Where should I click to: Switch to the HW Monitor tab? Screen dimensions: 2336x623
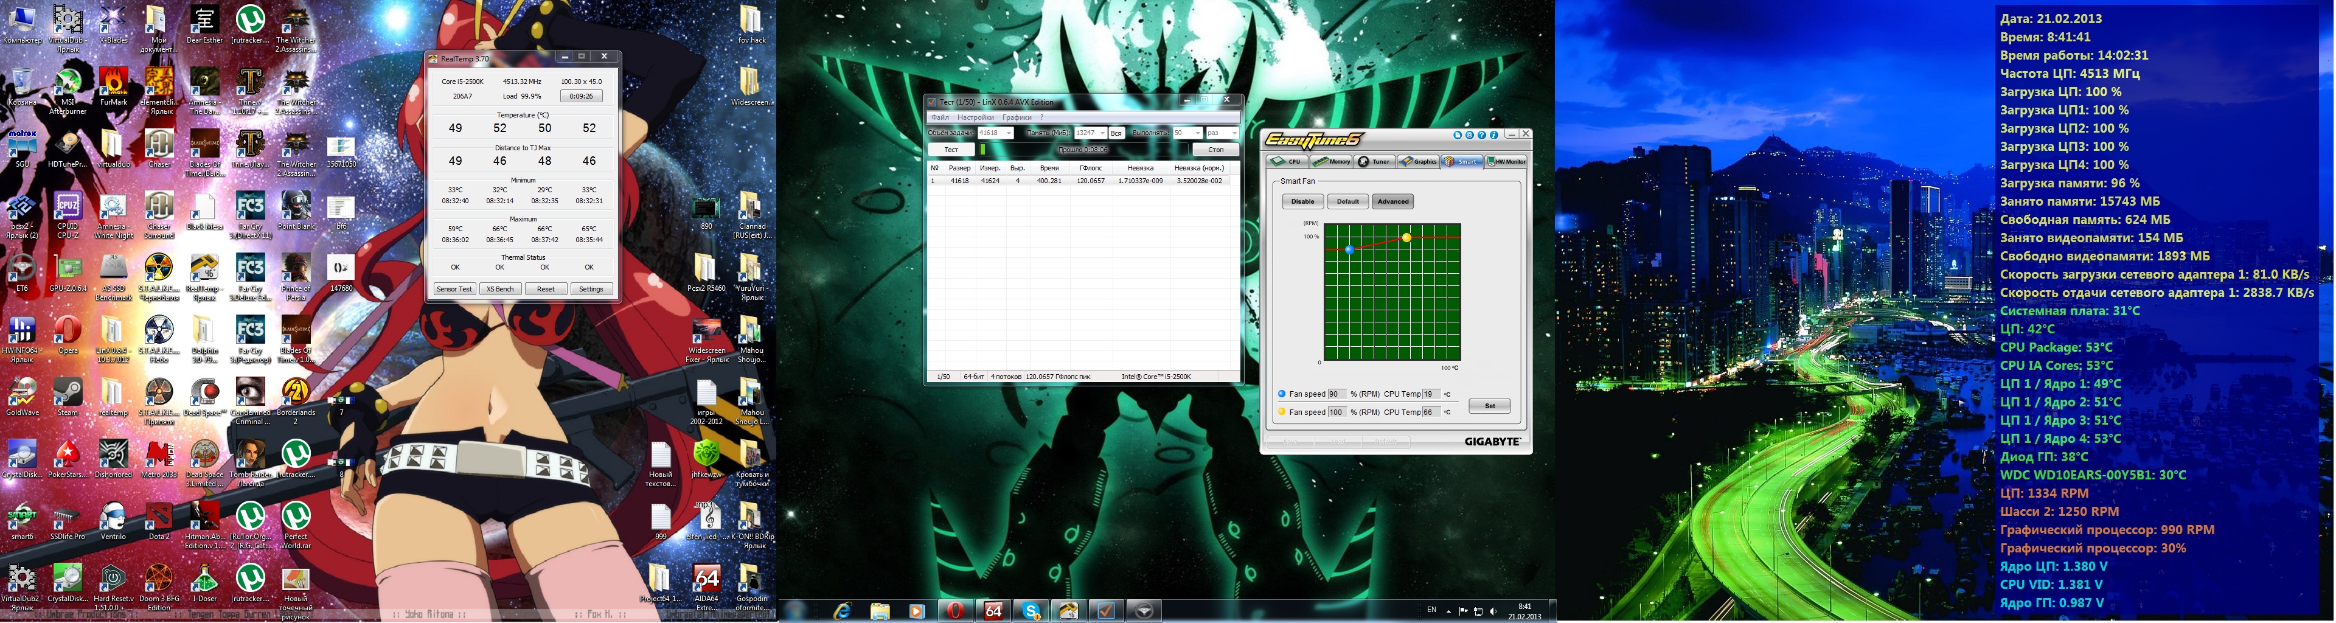click(1506, 161)
